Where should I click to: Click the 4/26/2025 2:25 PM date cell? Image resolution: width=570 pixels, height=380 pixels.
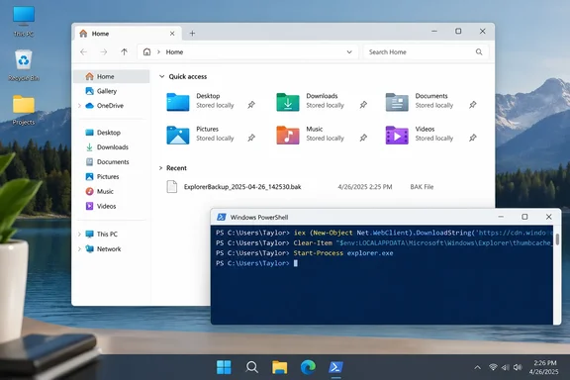click(365, 187)
